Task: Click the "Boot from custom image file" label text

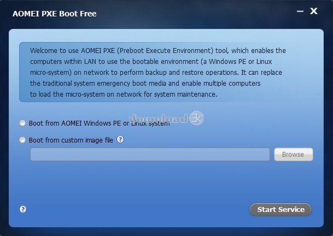Action: (71, 140)
